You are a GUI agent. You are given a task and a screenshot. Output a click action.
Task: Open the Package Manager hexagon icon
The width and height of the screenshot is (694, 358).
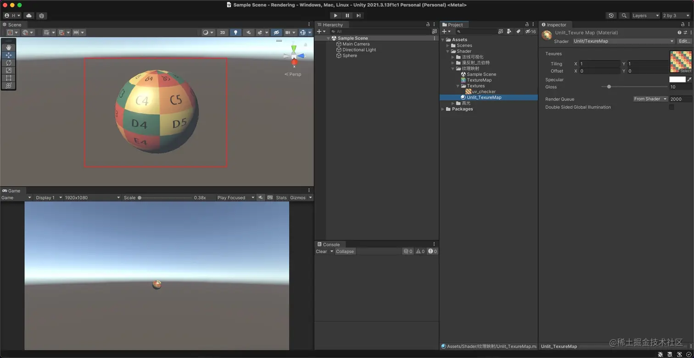[x=42, y=16]
